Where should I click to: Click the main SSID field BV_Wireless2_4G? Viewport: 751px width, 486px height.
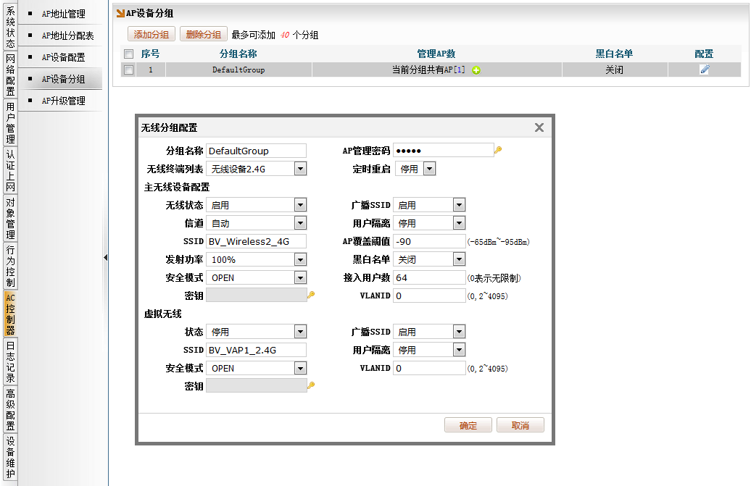point(256,242)
